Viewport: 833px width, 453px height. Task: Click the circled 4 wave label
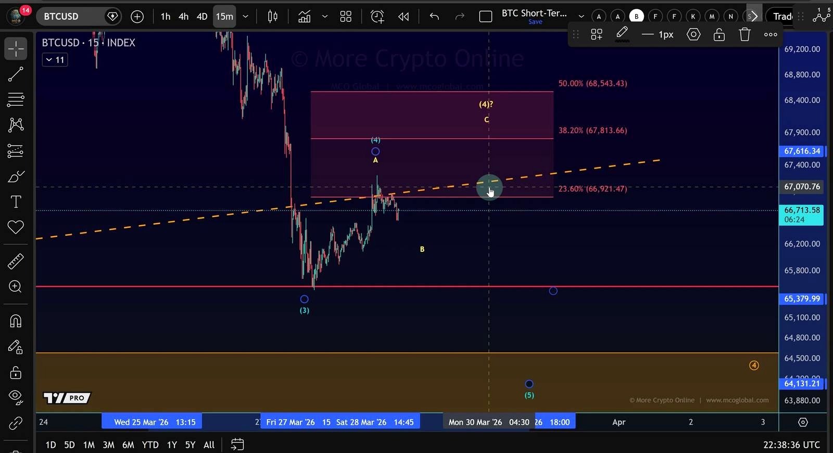tap(754, 366)
